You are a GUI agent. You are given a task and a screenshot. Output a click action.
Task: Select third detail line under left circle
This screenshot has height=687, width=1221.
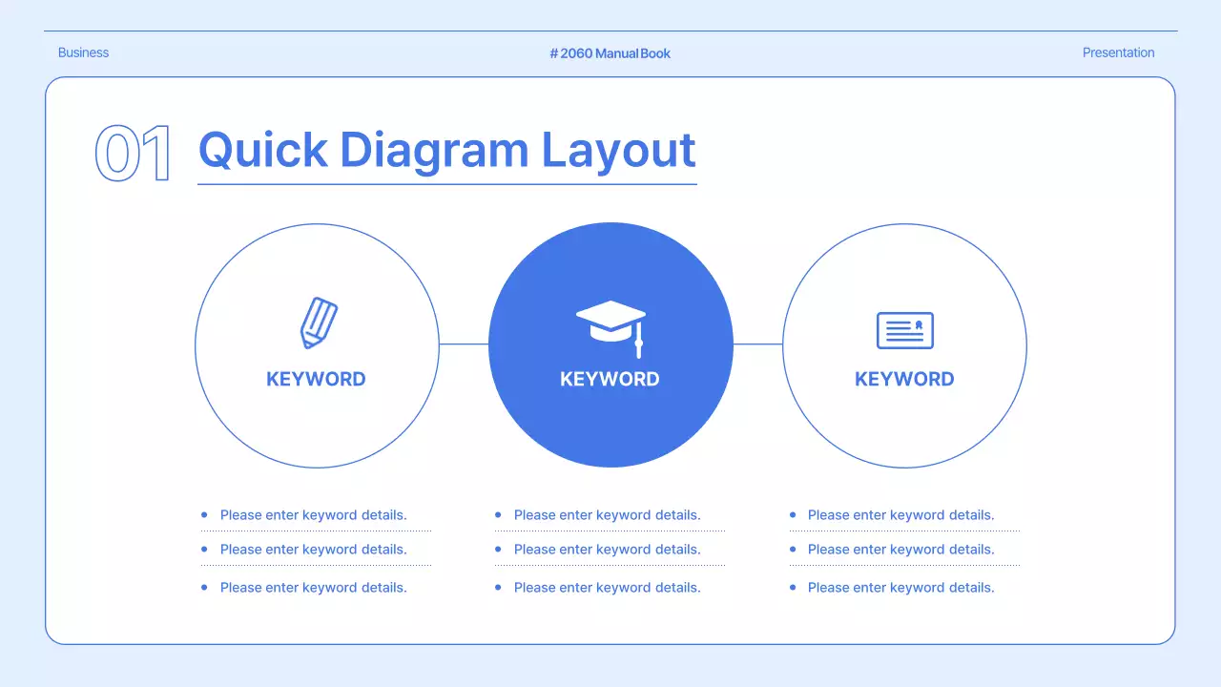pyautogui.click(x=313, y=588)
